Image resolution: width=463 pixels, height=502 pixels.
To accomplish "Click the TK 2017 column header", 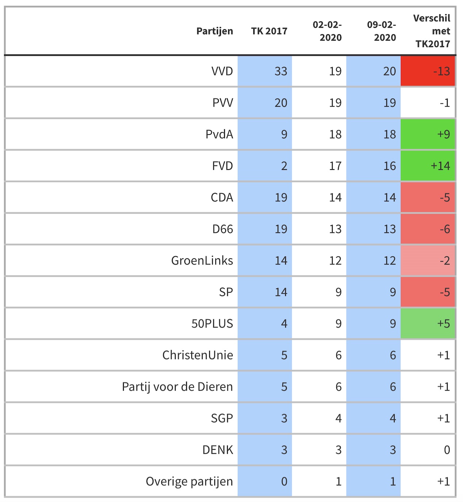I will click(x=269, y=31).
